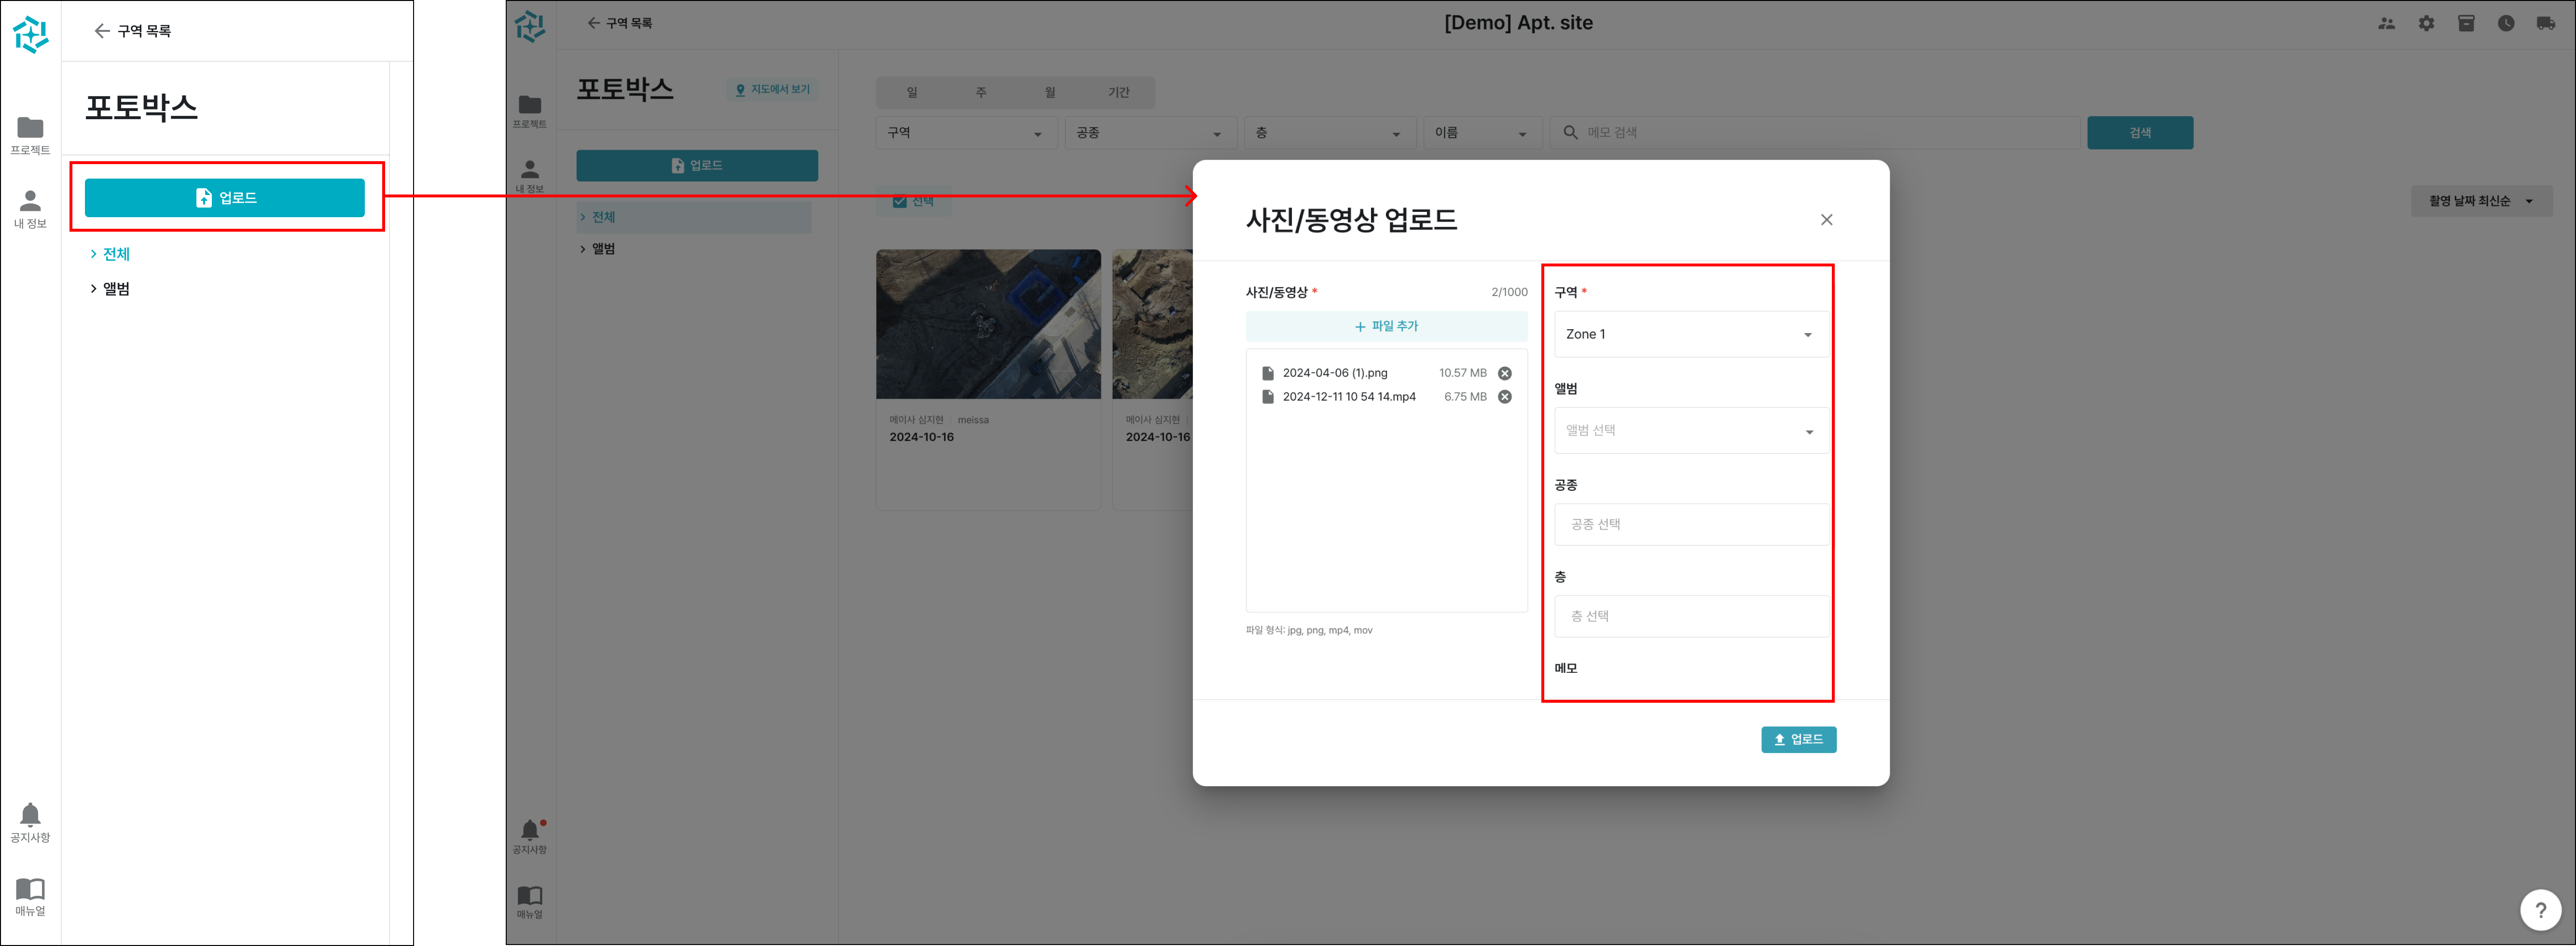2576x946 pixels.
Task: Remove 2024-04-06 (1).png from the file list
Action: pos(1504,373)
